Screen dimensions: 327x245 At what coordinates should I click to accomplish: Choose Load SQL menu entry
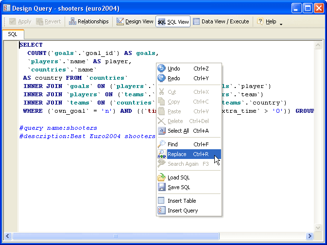(189, 177)
